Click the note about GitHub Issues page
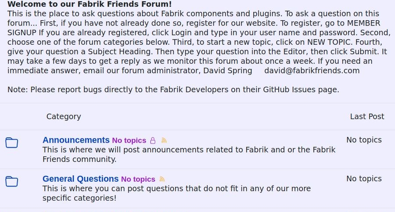395x212 pixels. click(x=173, y=90)
